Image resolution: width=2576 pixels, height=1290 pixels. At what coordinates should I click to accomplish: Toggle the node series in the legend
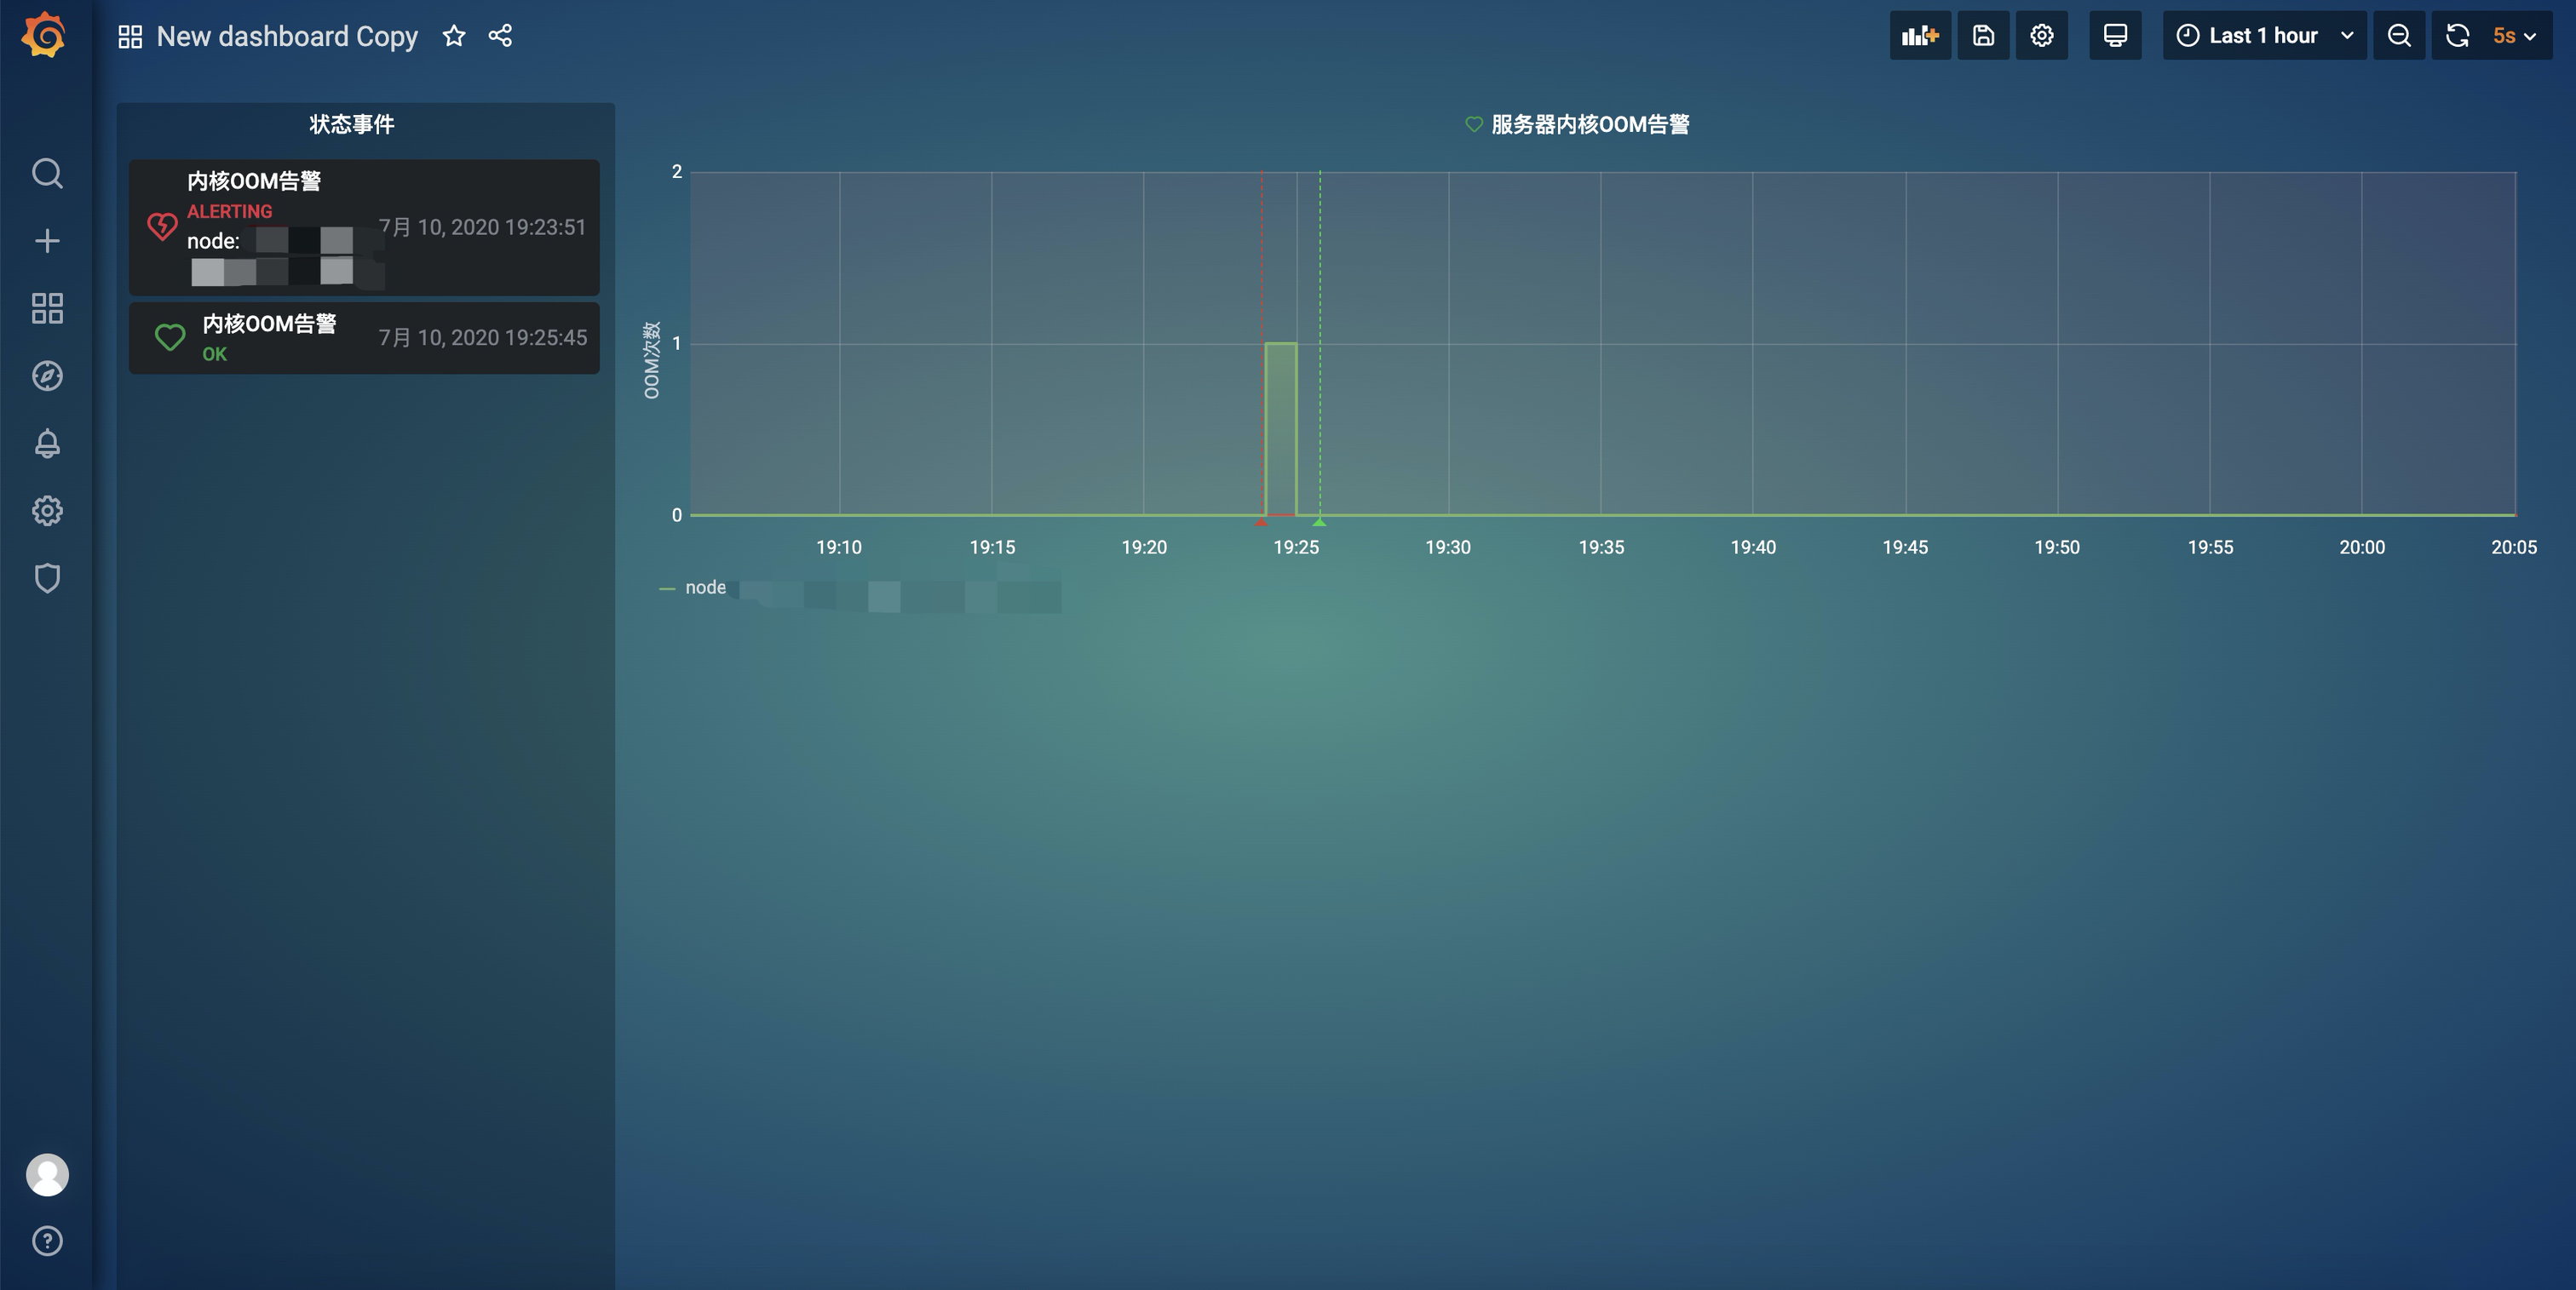706,588
